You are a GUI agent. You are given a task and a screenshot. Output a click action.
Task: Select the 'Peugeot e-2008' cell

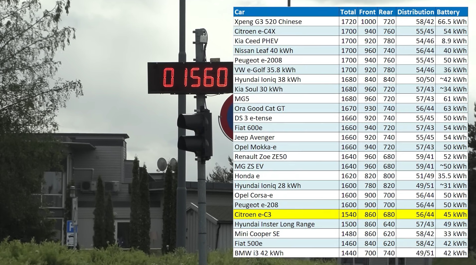[286, 60]
